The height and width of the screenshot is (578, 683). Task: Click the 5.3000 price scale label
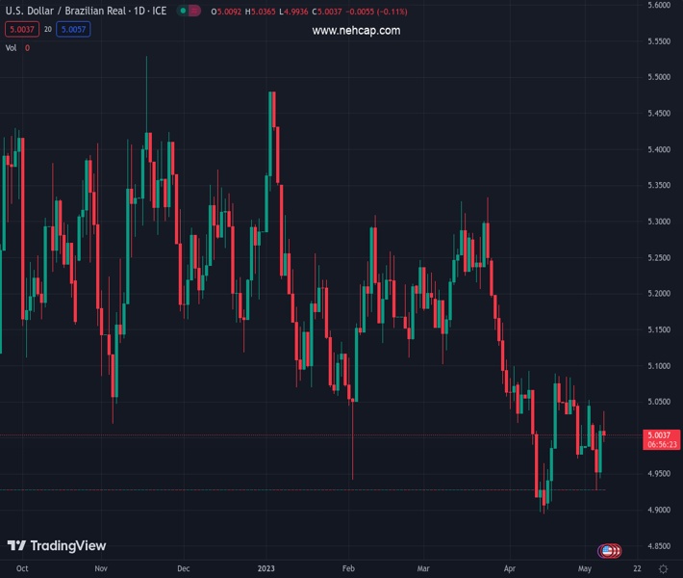pos(659,222)
